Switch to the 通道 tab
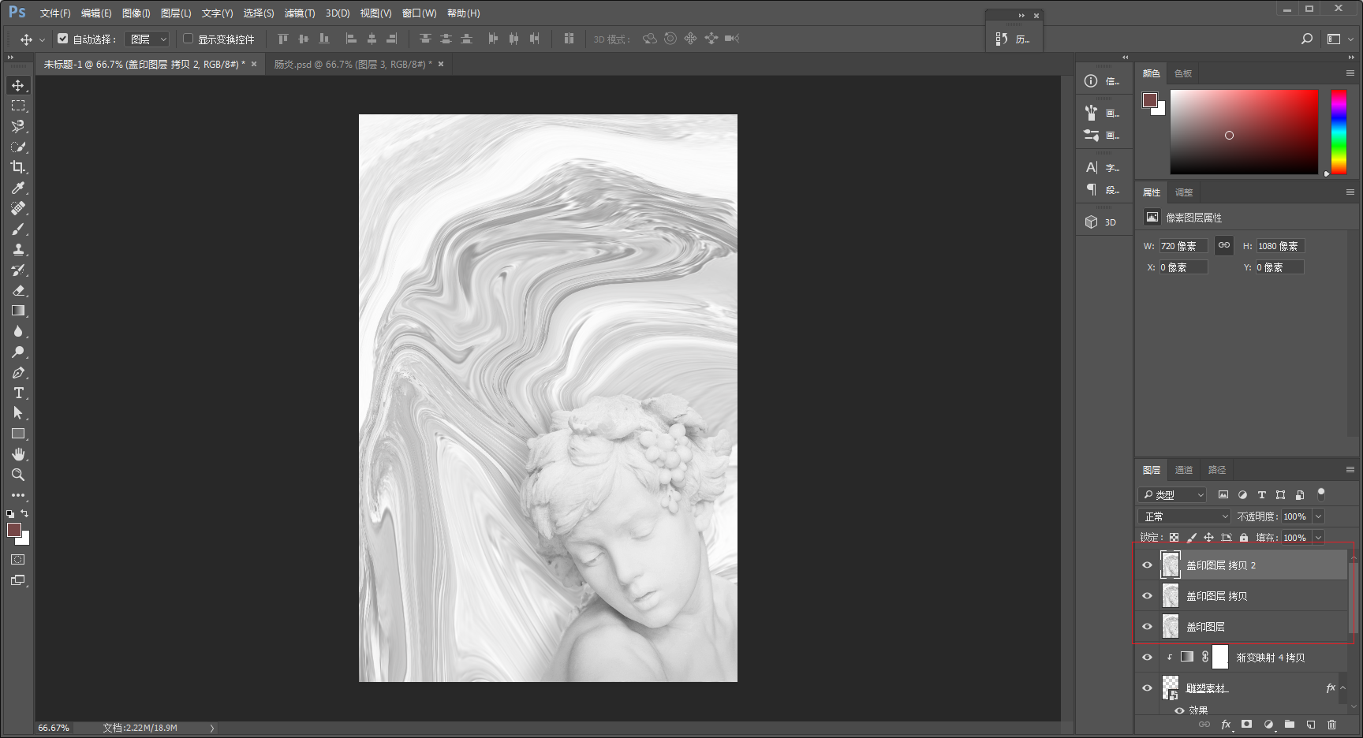Image resolution: width=1363 pixels, height=738 pixels. 1184,470
